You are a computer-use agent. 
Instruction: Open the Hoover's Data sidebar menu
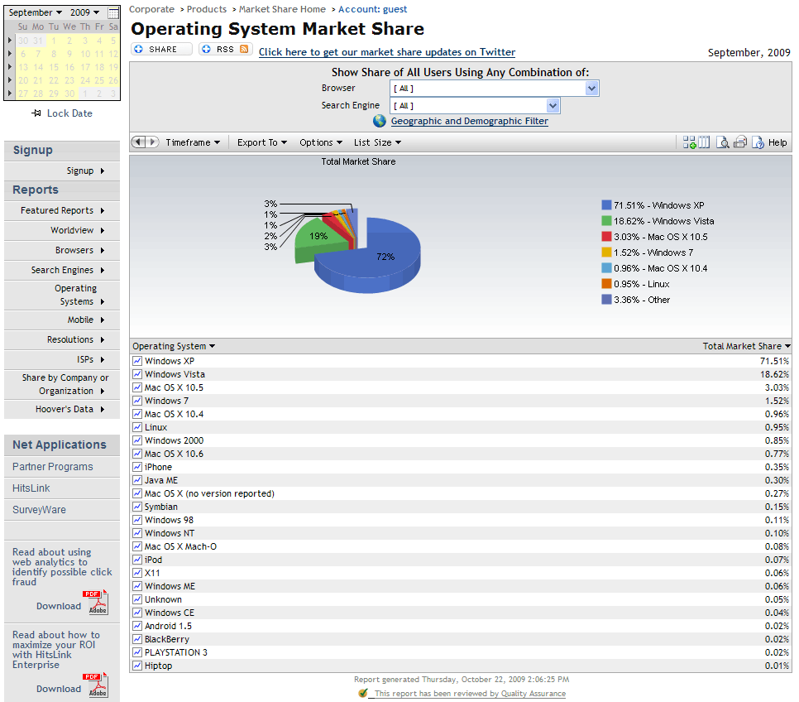click(x=62, y=409)
